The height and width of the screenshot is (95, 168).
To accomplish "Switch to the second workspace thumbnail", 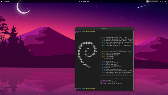I will pos(150,1).
